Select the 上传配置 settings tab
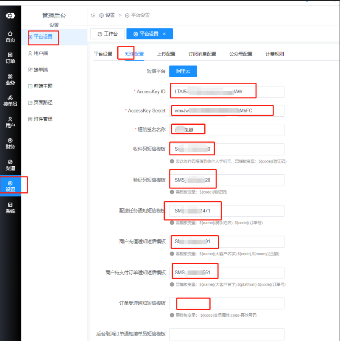Viewport: 340px width, 341px height. [x=166, y=54]
